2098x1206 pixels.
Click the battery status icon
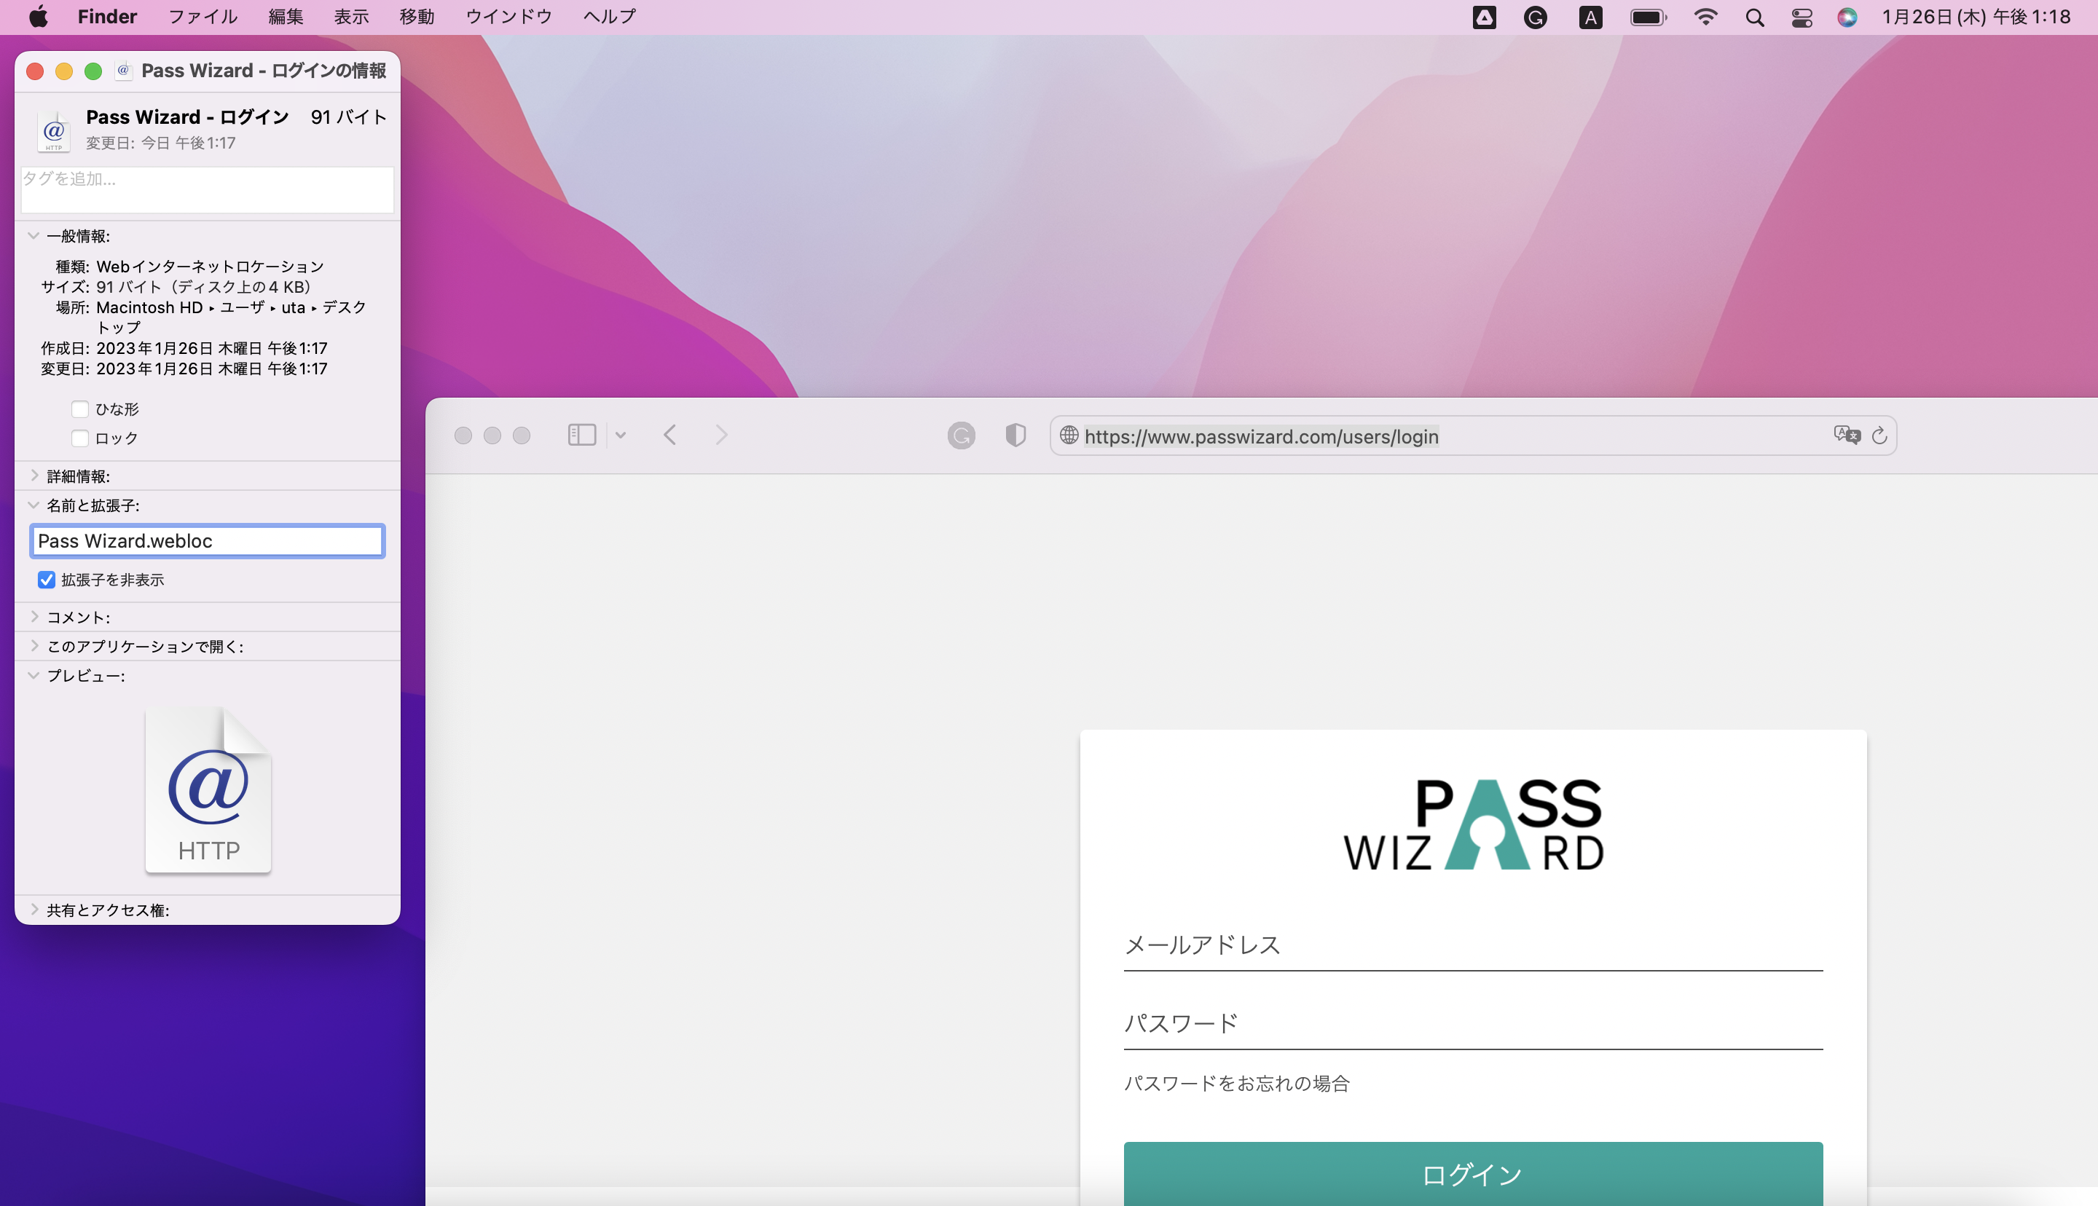1649,17
